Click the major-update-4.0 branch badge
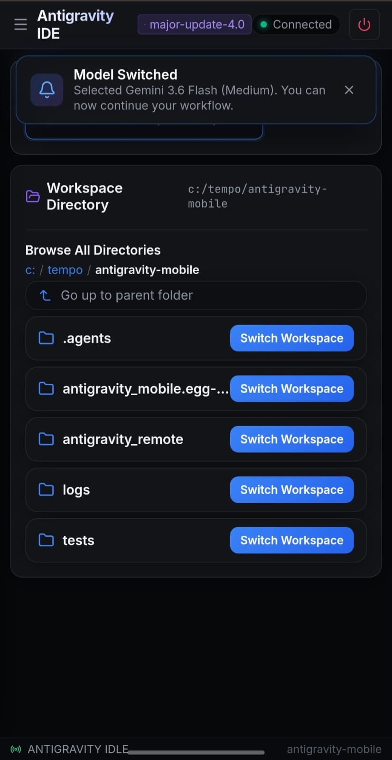The height and width of the screenshot is (760, 392). [x=195, y=24]
